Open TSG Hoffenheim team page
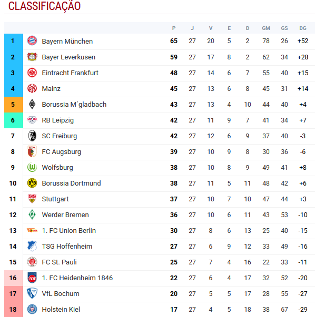 point(67,246)
